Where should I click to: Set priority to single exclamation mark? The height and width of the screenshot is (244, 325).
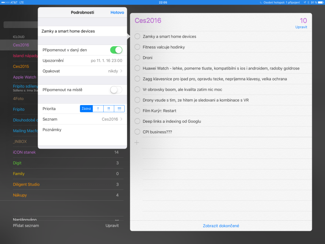pyautogui.click(x=98, y=109)
